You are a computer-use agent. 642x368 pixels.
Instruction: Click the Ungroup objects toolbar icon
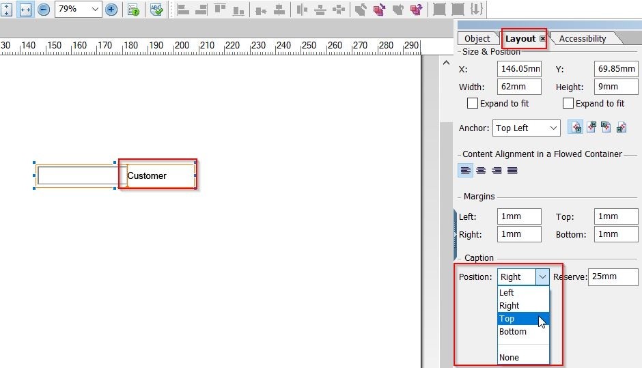(x=458, y=10)
